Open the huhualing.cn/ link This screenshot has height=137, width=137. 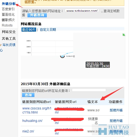[x=32, y=121]
